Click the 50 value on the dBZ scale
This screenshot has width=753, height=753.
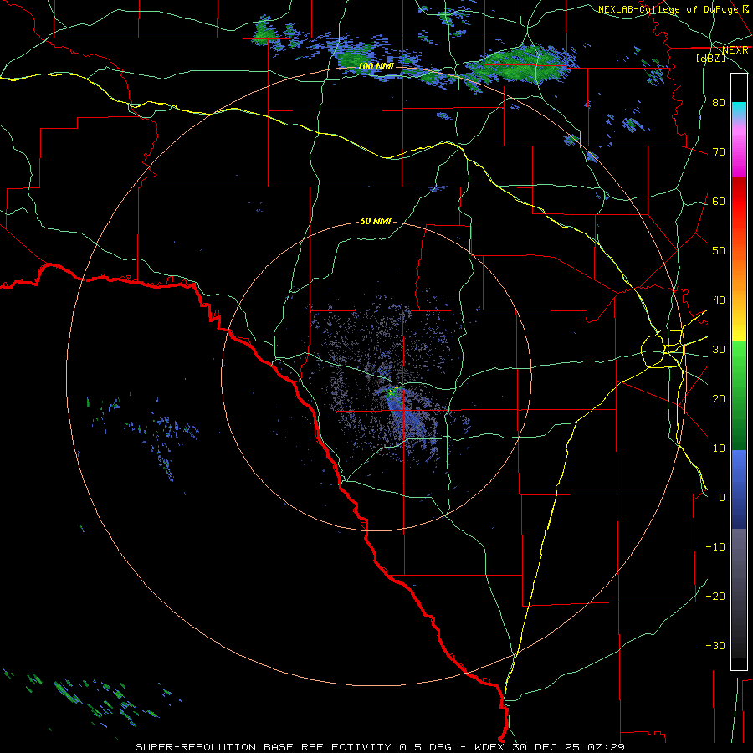tap(719, 250)
